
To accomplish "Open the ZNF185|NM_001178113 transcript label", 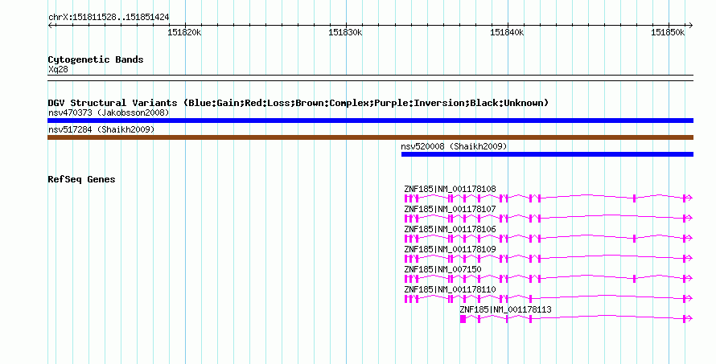I will tap(505, 309).
